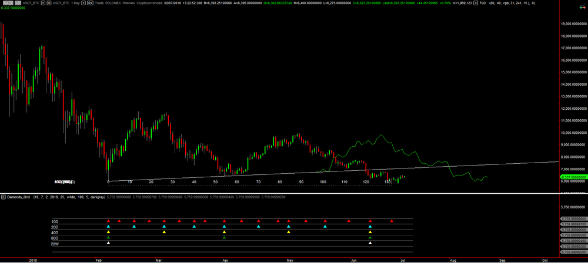
Task: Click the 10,000 price axis label
Action: click(573, 133)
